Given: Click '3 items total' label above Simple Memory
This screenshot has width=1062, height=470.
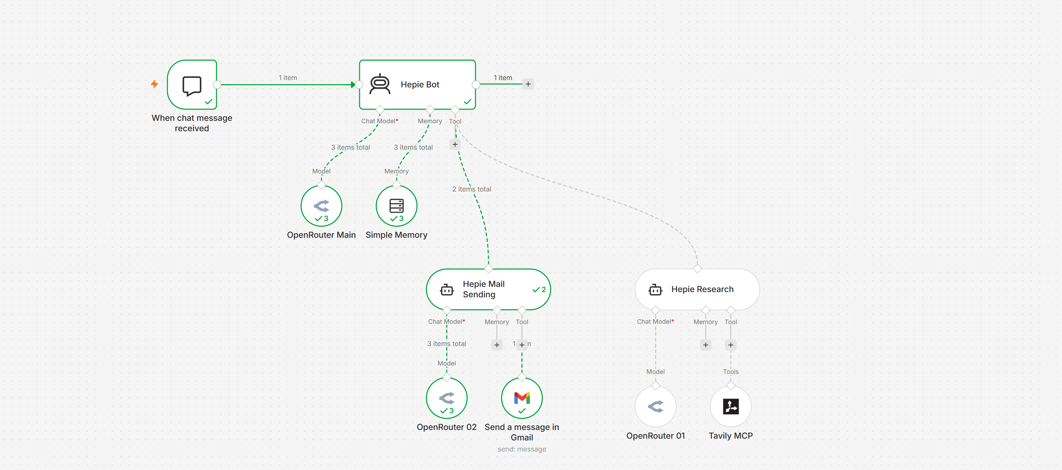Looking at the screenshot, I should [x=413, y=147].
